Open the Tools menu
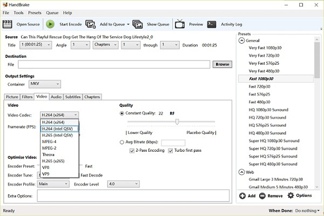This screenshot has width=324, height=216. point(18,13)
